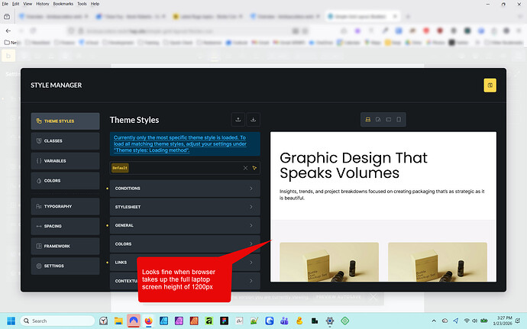Image resolution: width=527 pixels, height=329 pixels.
Task: Click the yellow cursor icon in style selector
Action: [x=254, y=168]
